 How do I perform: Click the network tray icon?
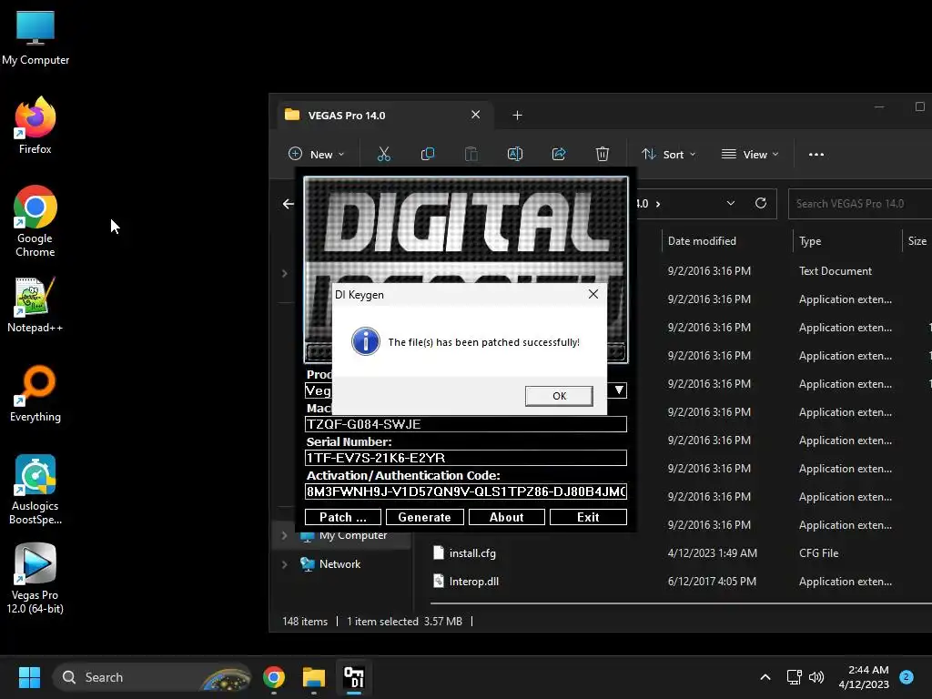794,677
